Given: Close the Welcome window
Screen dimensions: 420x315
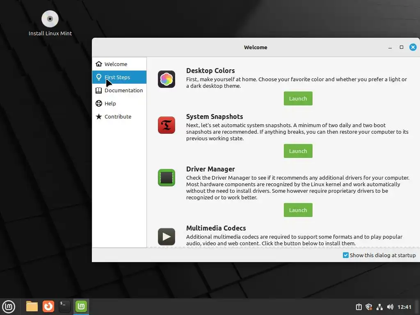Looking at the screenshot, I should pos(413,47).
